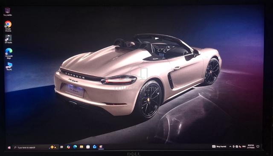Open Microsoft Edge from the taskbar
Screen dimensions: 273x156
(75, 147)
